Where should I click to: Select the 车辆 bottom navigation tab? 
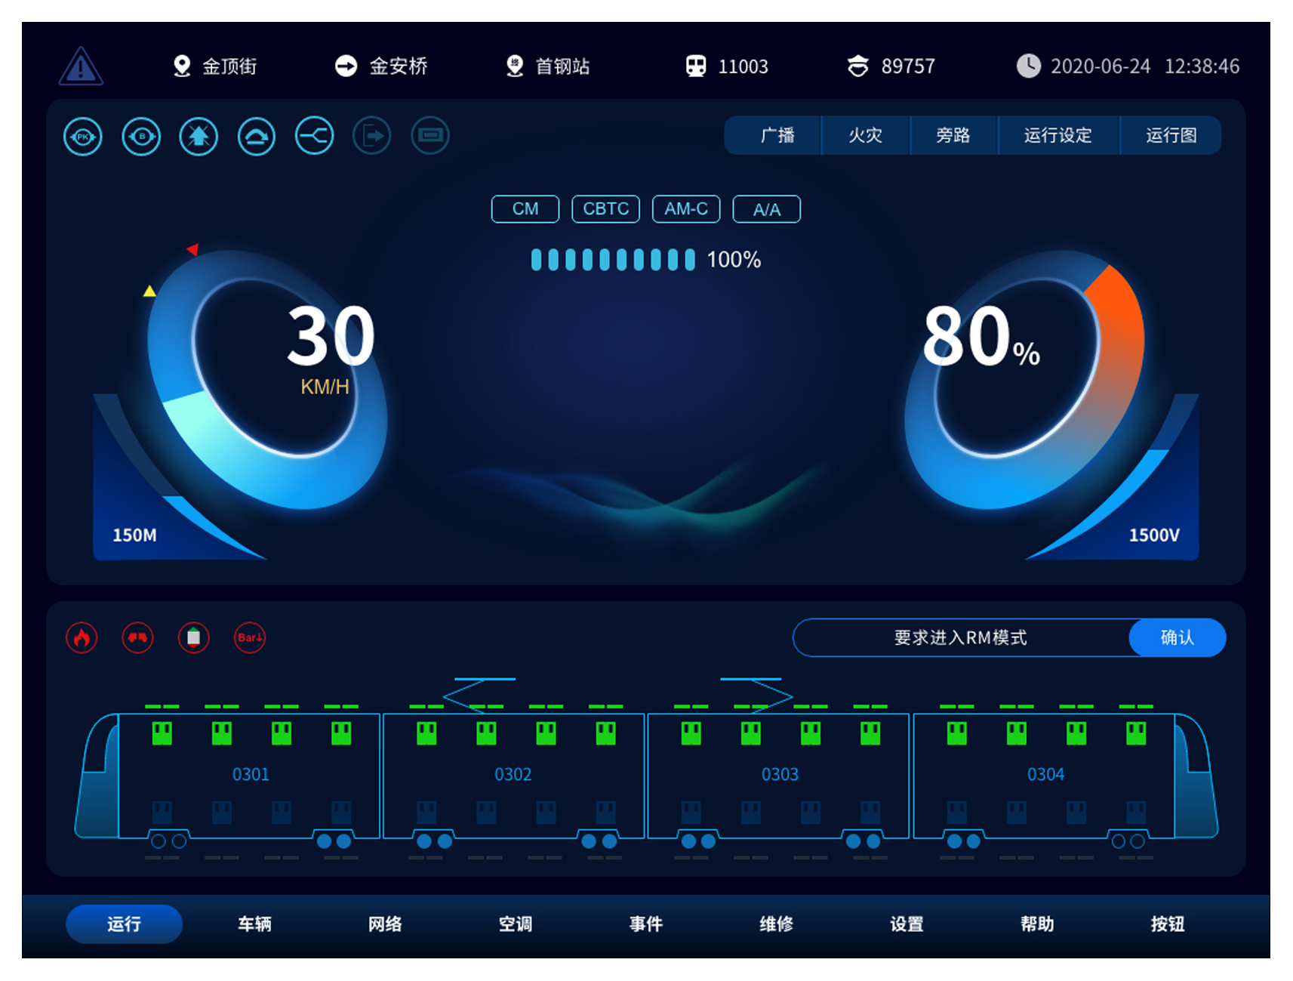click(x=254, y=924)
